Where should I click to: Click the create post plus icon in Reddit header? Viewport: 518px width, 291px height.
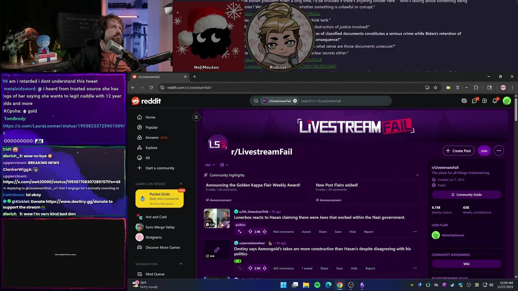pos(484,101)
